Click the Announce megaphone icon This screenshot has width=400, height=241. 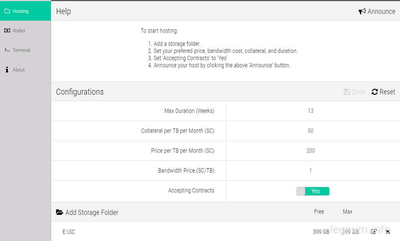pos(362,11)
